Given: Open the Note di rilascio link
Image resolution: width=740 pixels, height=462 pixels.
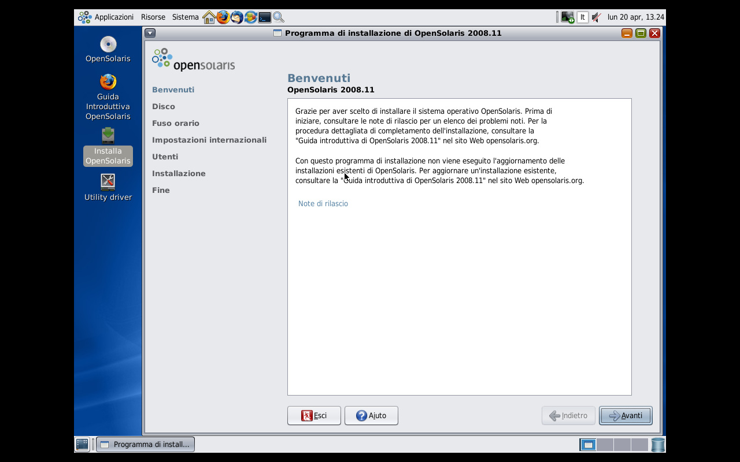Looking at the screenshot, I should pos(323,204).
